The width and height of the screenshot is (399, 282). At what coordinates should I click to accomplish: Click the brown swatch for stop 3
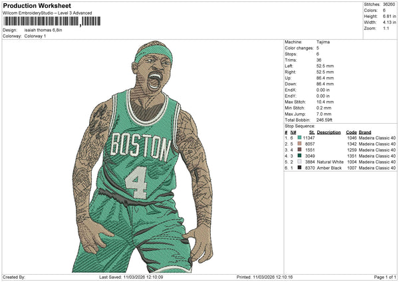(300, 150)
